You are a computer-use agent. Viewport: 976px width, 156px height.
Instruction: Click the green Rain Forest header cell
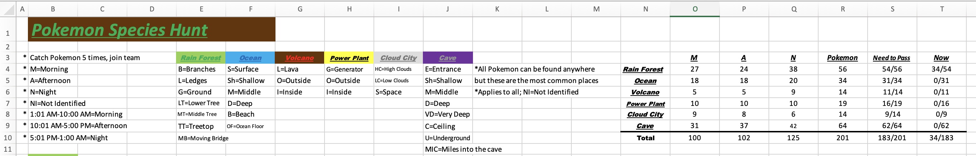200,58
